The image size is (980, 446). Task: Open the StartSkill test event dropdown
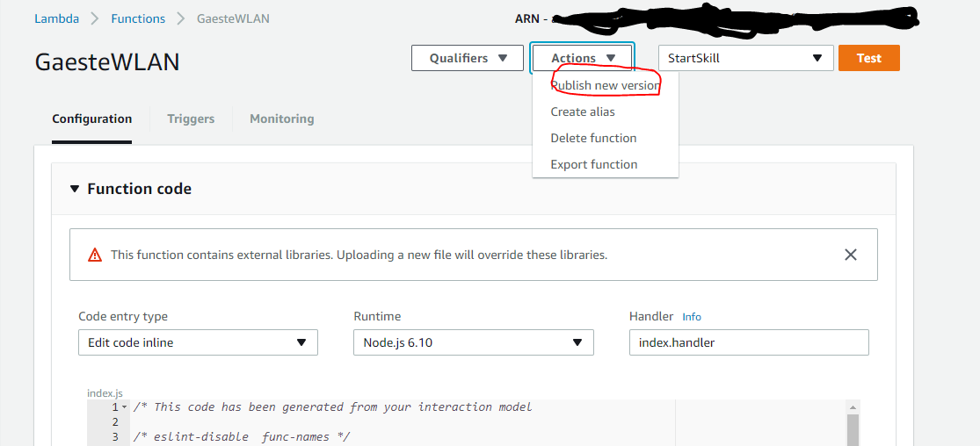click(745, 58)
